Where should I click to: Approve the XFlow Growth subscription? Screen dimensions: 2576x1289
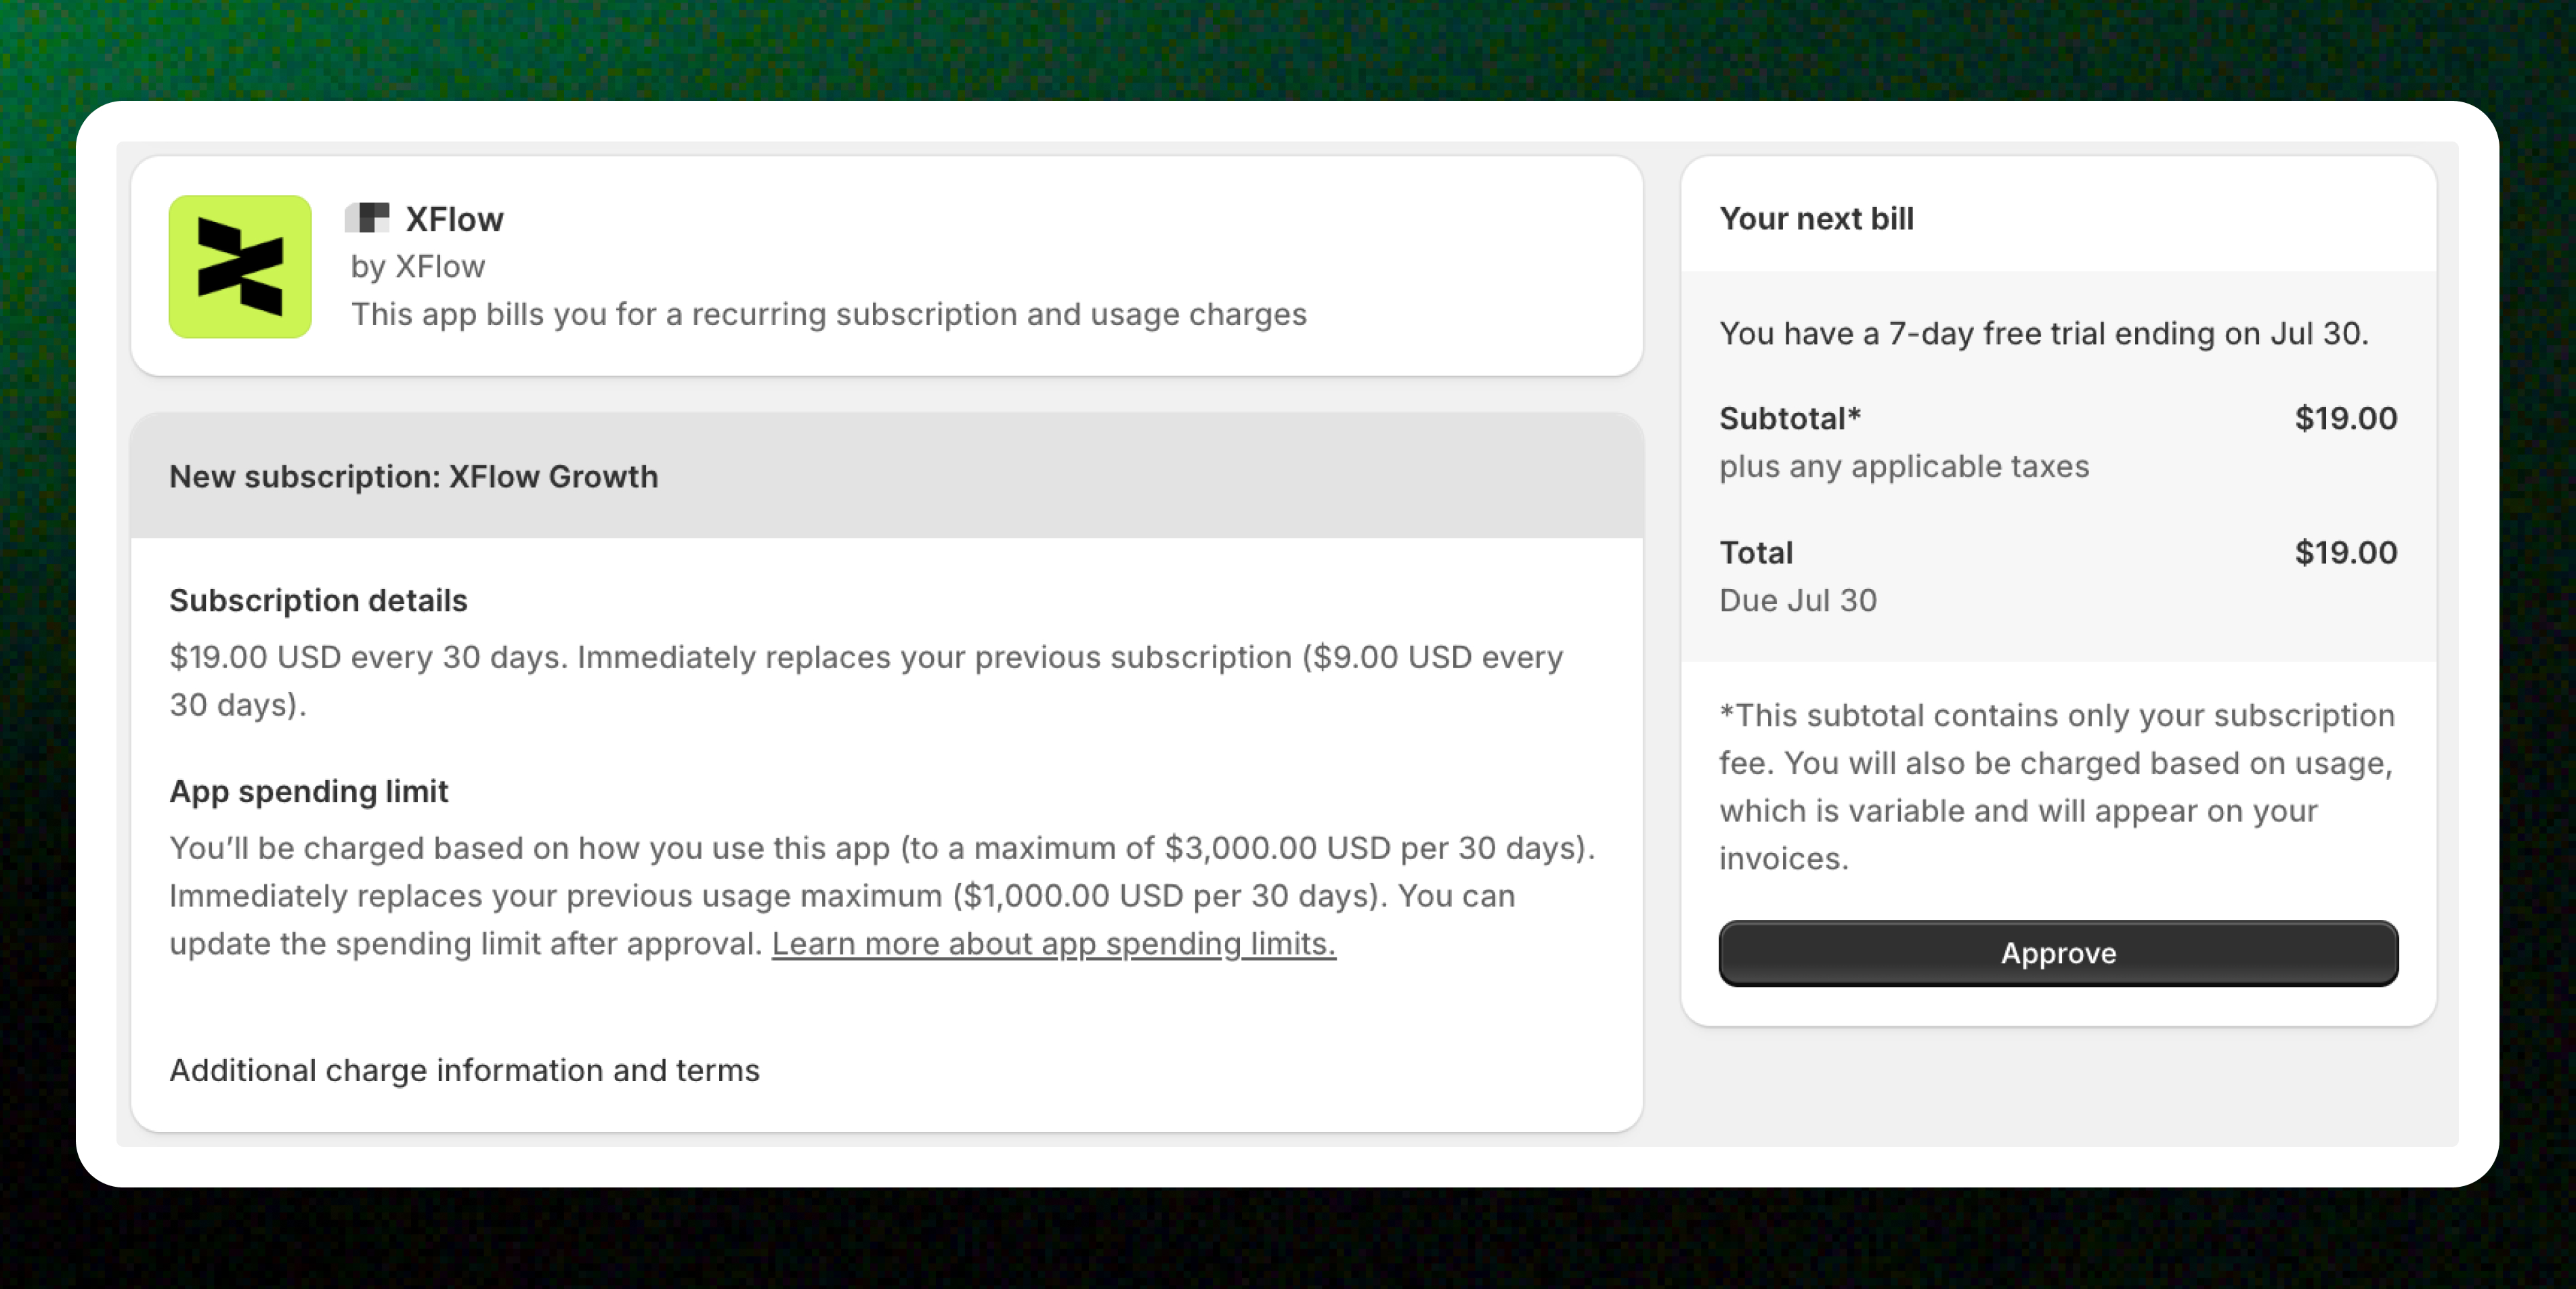[x=2058, y=953]
